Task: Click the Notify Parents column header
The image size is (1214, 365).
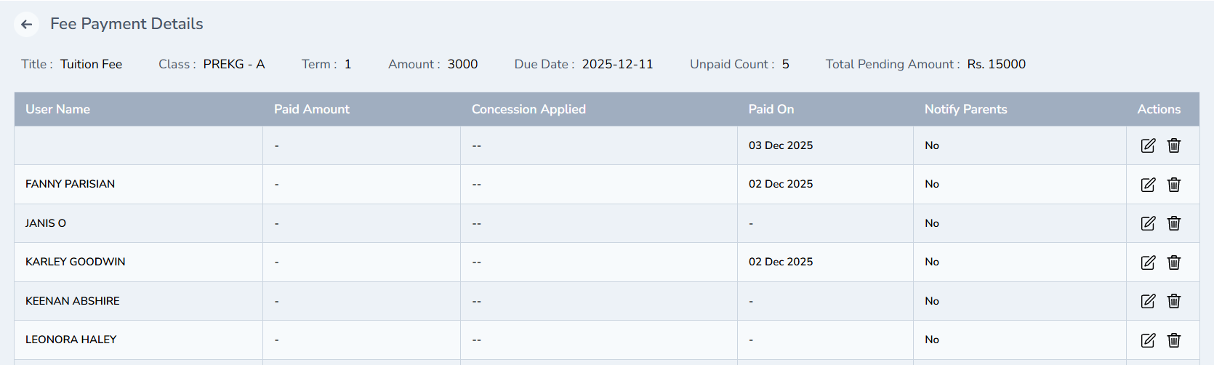Action: (965, 109)
